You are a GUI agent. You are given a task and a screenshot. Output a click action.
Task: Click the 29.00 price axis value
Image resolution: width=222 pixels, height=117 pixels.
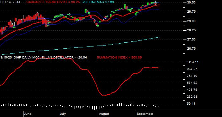192,21
